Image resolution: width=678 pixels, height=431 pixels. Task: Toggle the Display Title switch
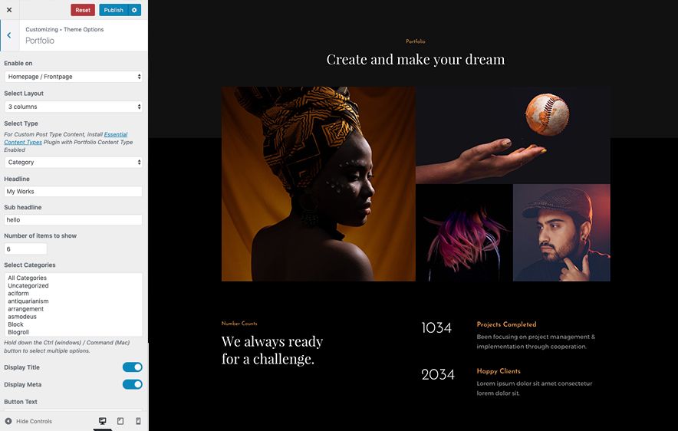click(133, 367)
